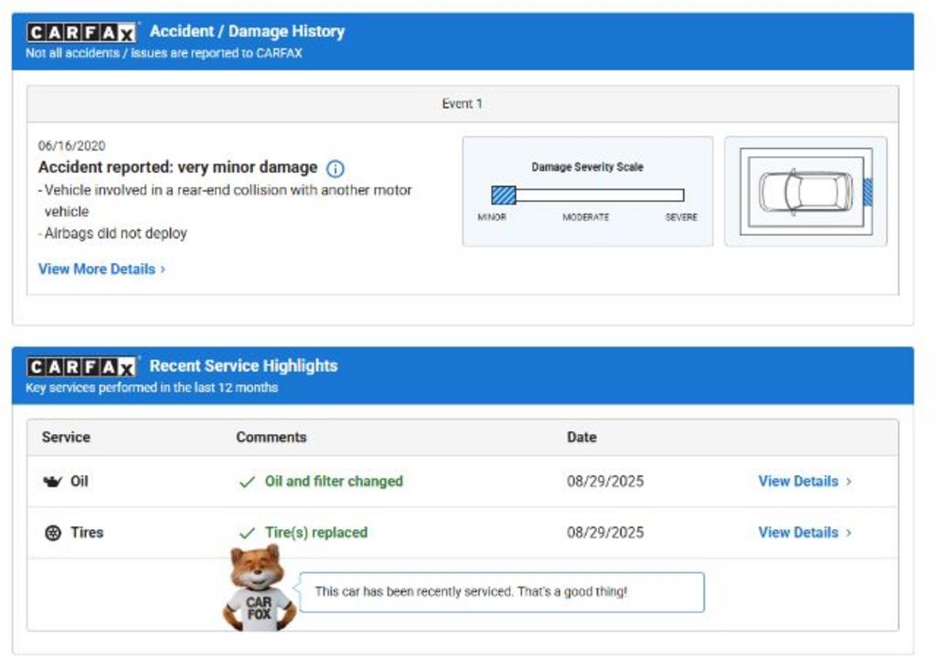Click the accident date 06/16/2020
This screenshot has height=667, width=936.
(71, 146)
